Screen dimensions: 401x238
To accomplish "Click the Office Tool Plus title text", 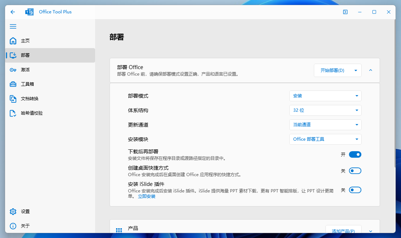I will coord(55,12).
